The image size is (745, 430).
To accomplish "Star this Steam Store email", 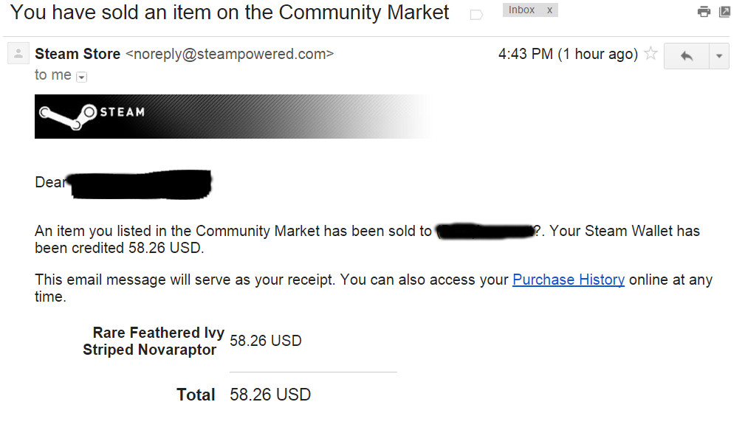I will coord(650,54).
